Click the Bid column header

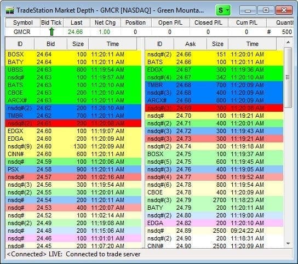(50, 44)
